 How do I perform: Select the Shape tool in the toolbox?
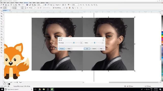[2, 13]
